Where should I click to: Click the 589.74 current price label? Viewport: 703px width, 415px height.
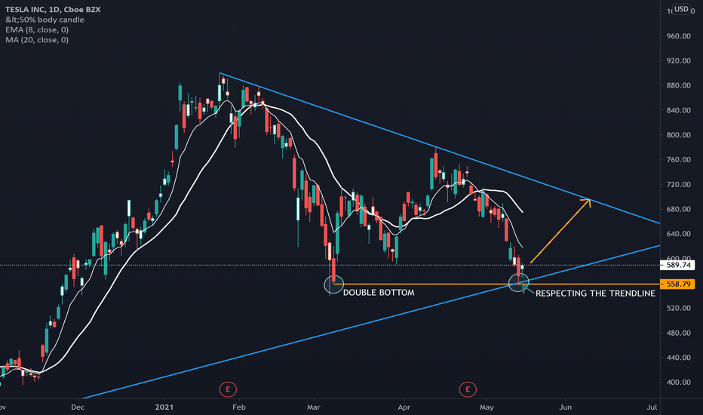pos(678,265)
